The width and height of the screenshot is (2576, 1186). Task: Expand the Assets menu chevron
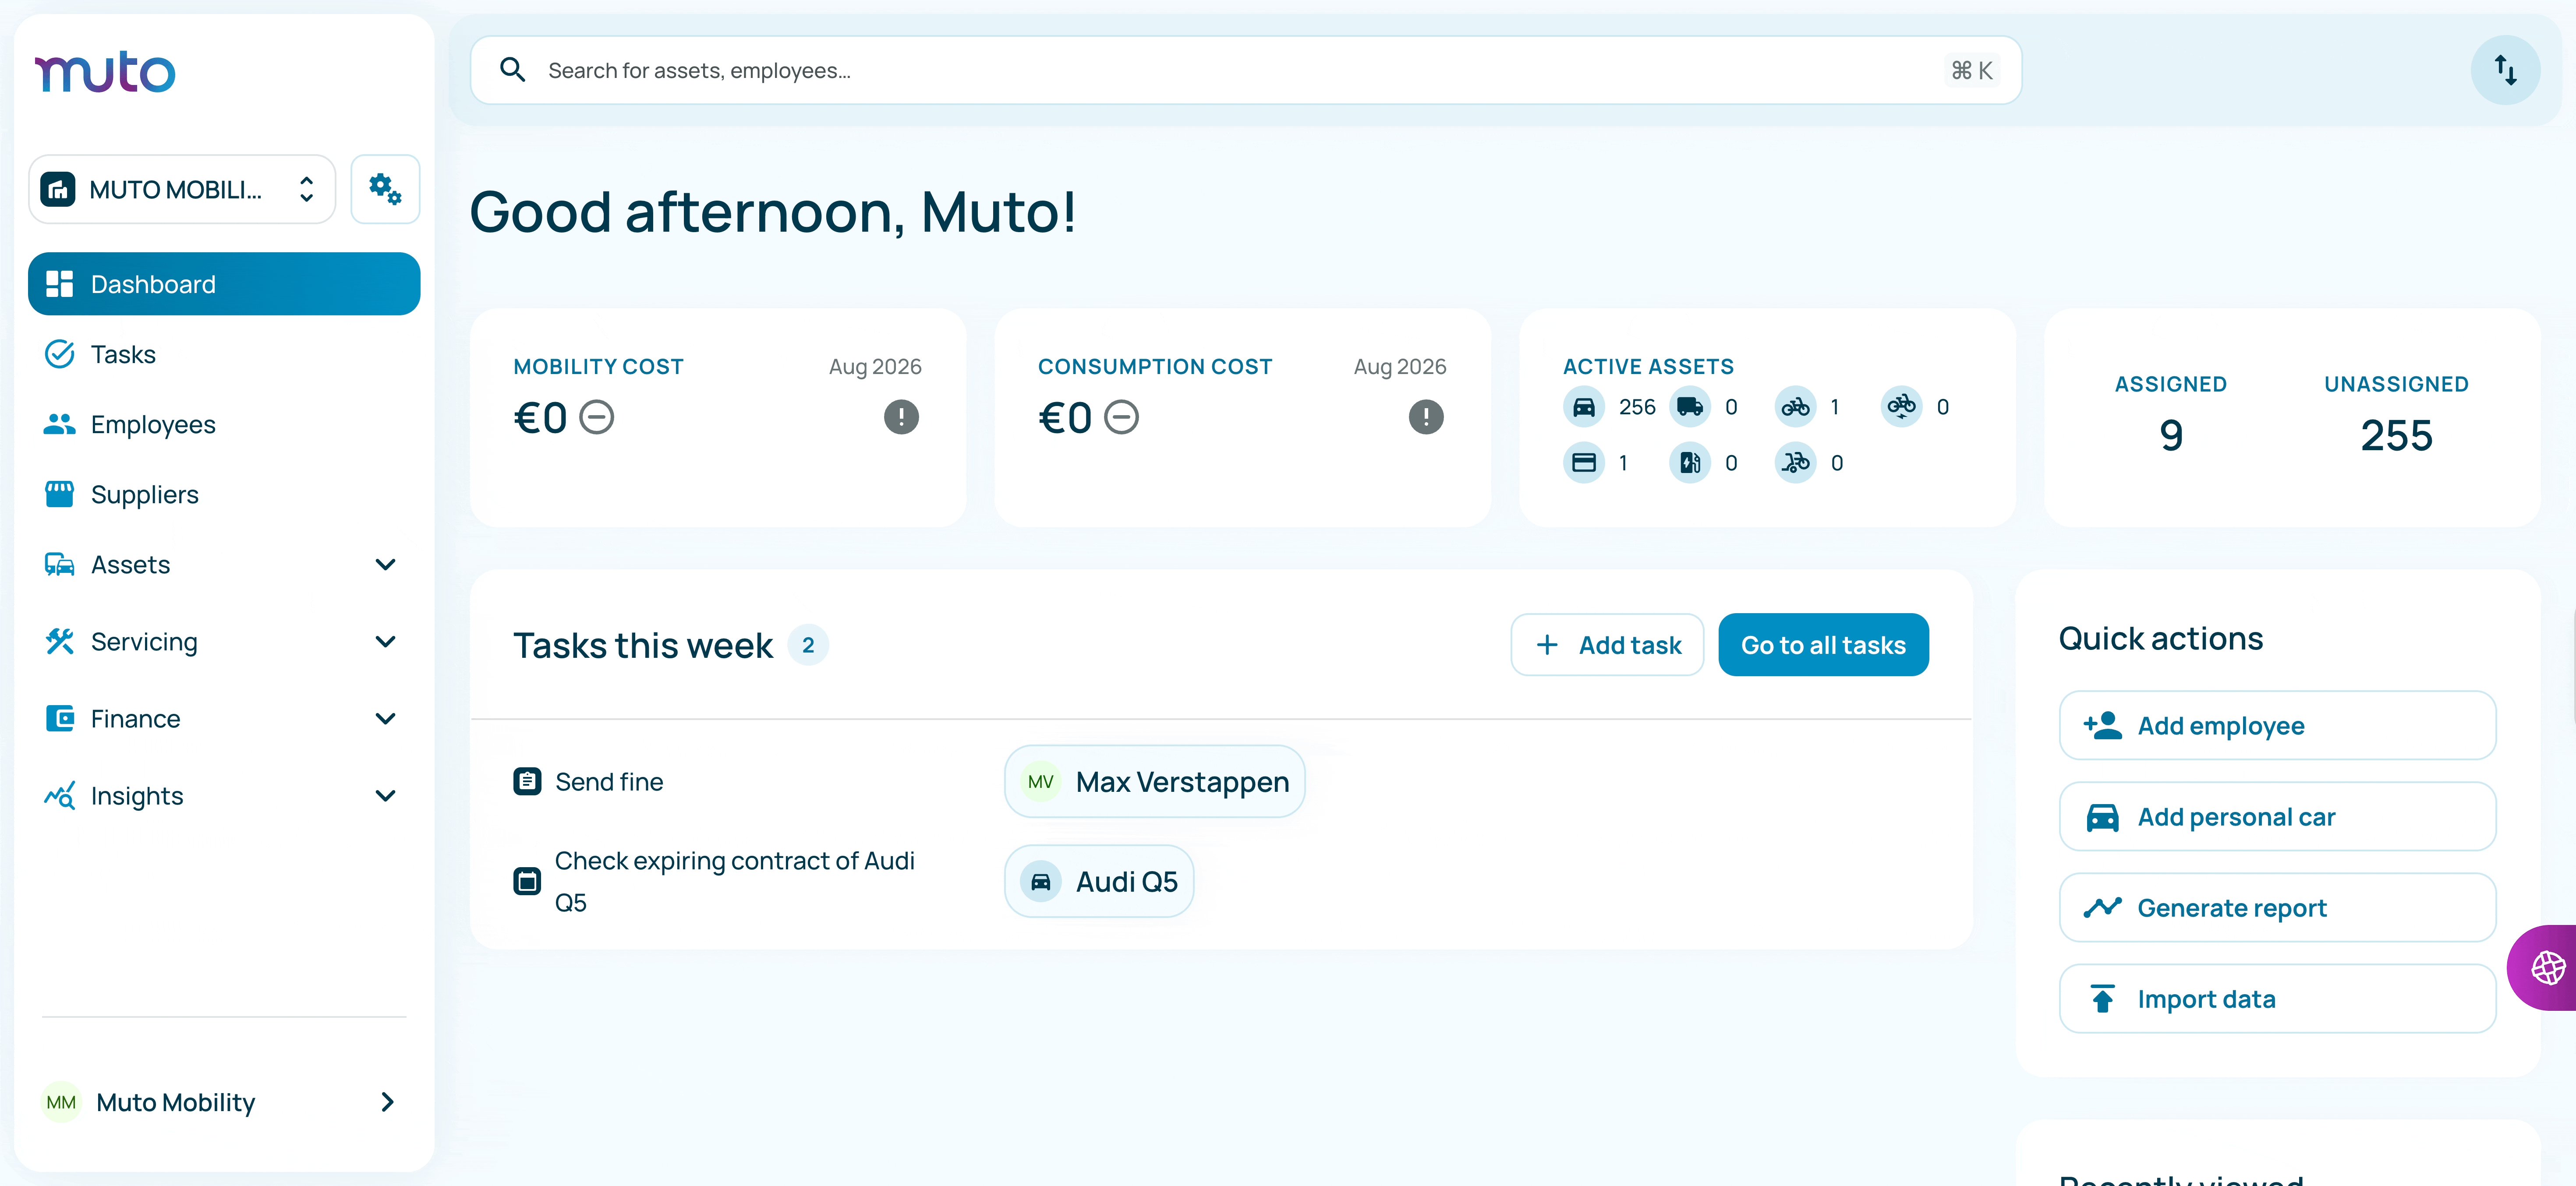385,564
